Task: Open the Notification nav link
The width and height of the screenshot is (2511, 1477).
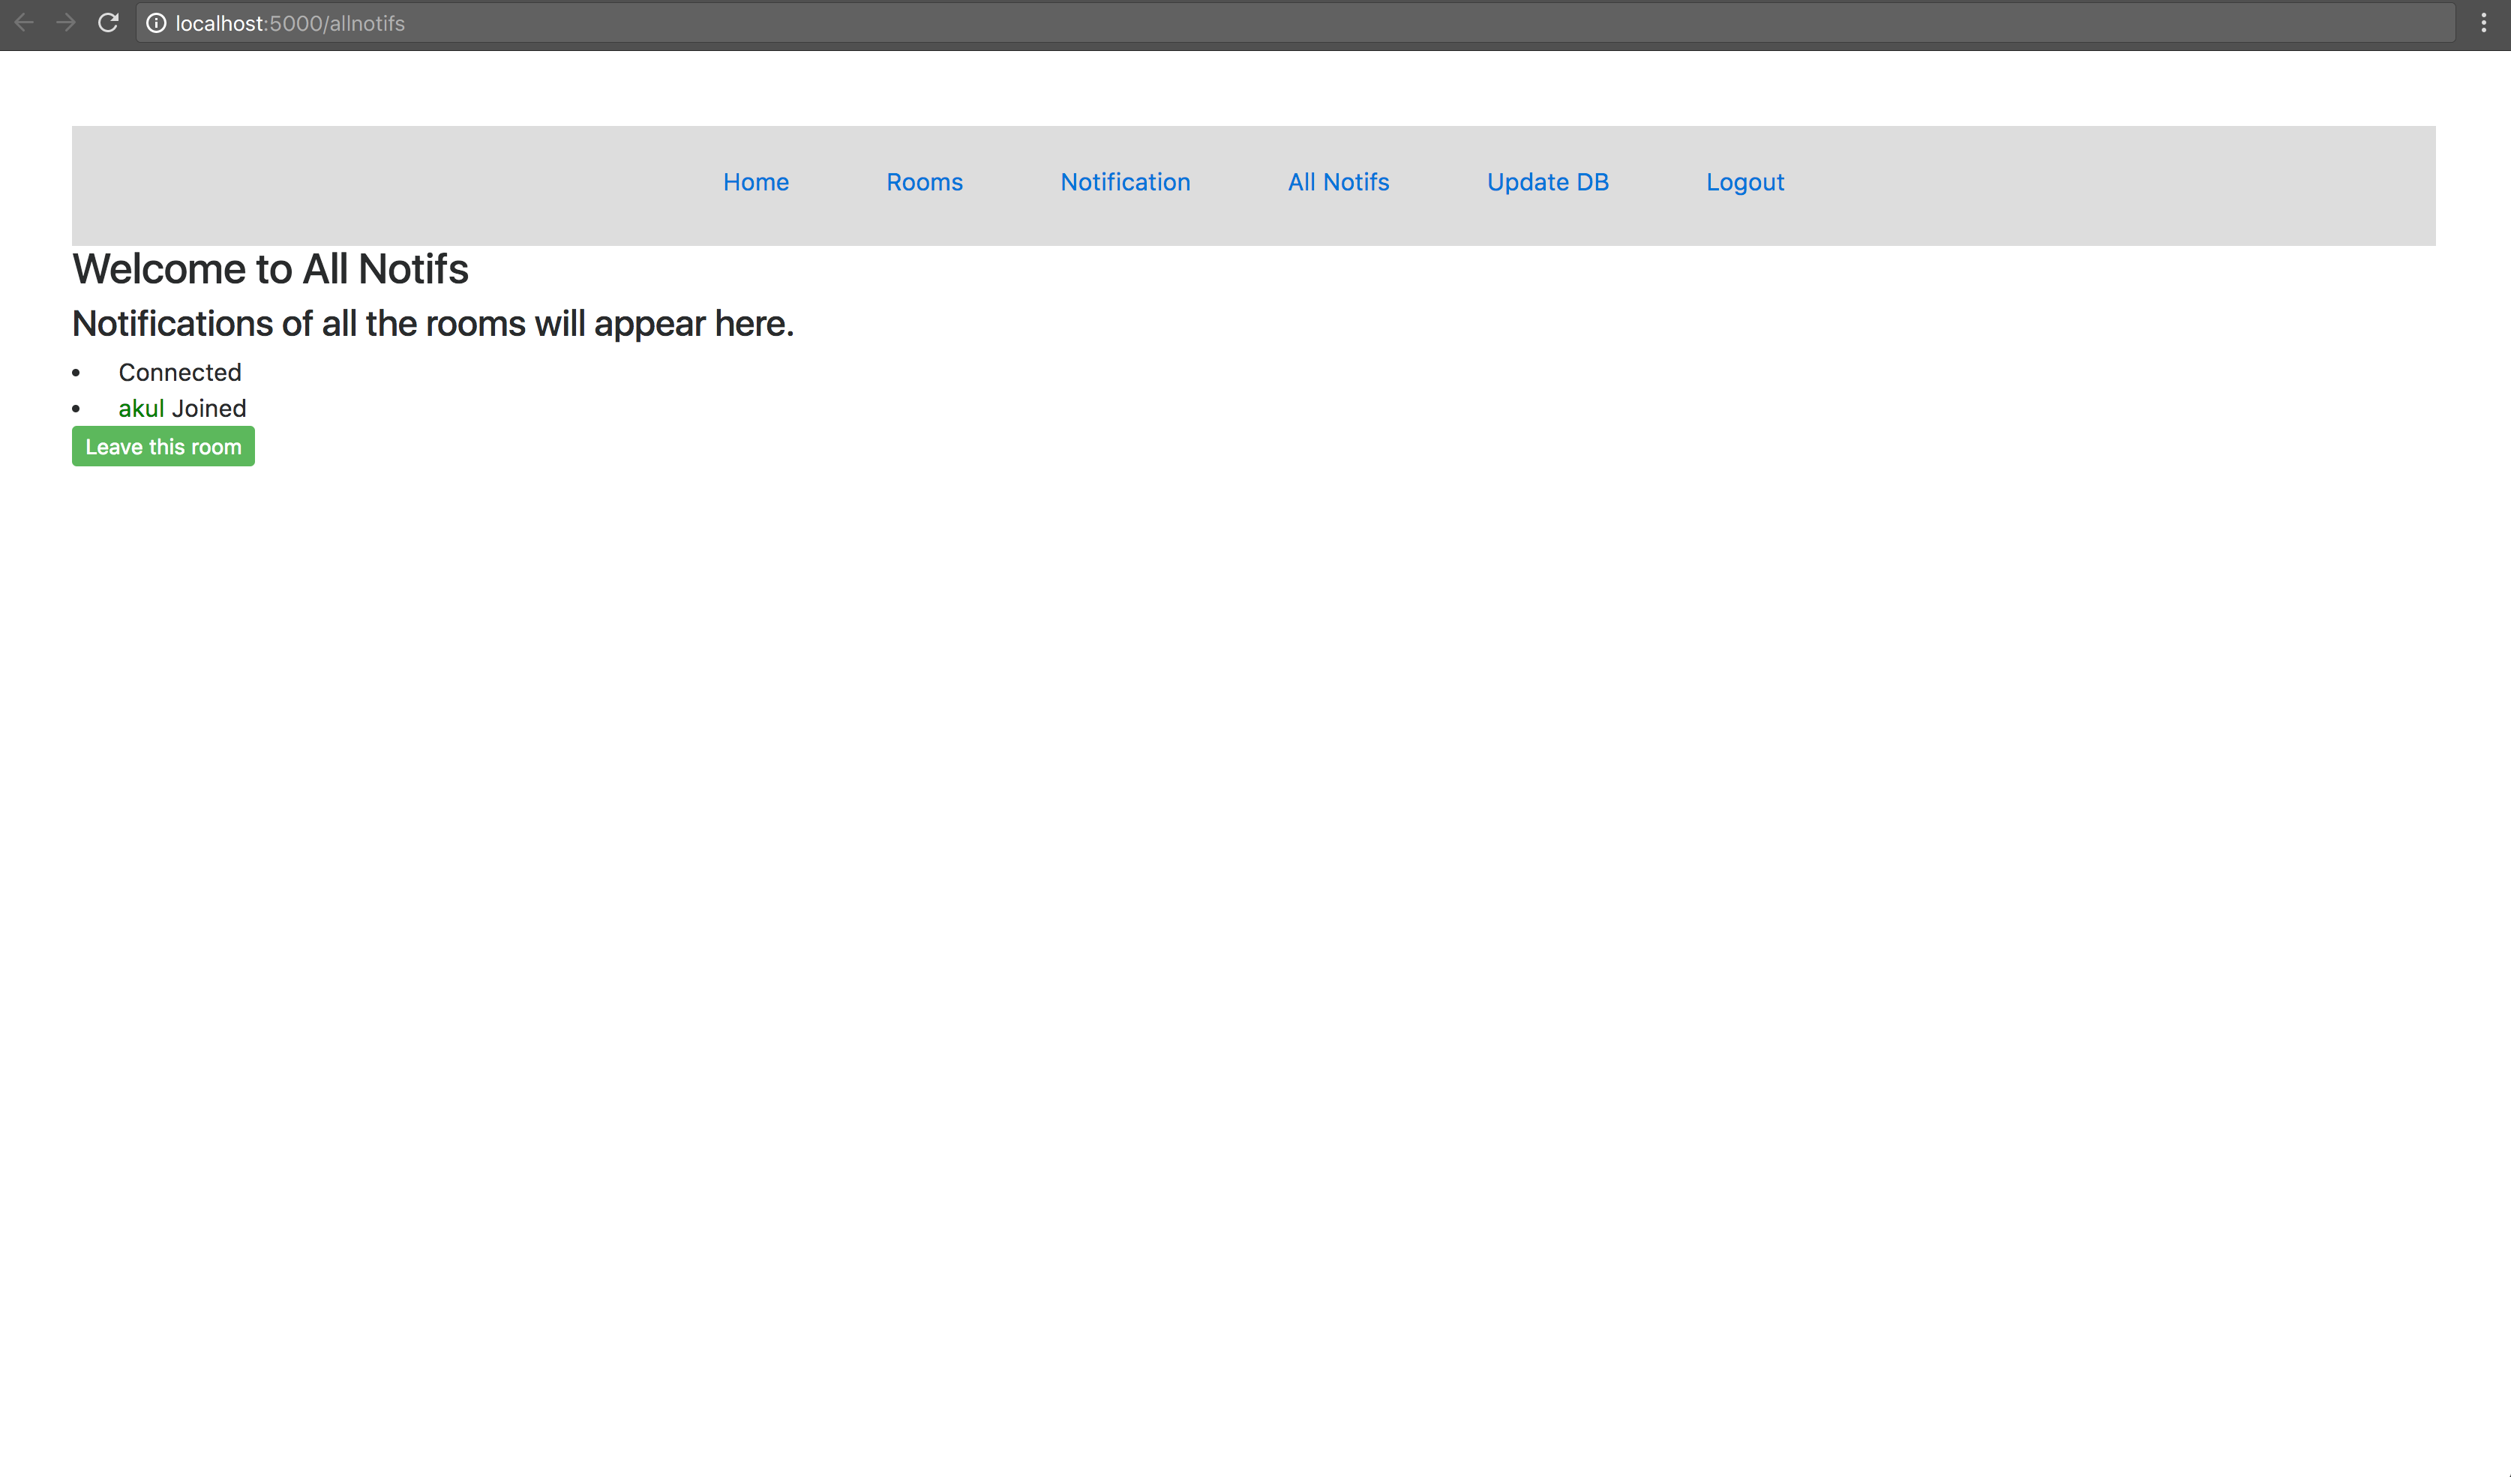Action: 1125,182
